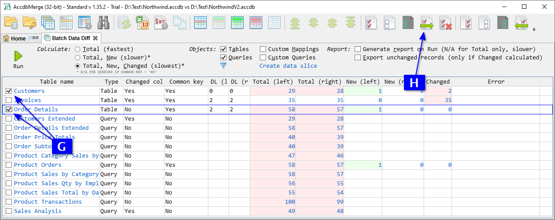Open the Product Transactions query link
555x220 pixels.
pos(48,202)
